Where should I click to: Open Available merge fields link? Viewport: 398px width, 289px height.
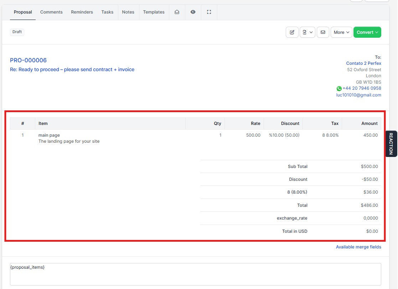[358, 247]
